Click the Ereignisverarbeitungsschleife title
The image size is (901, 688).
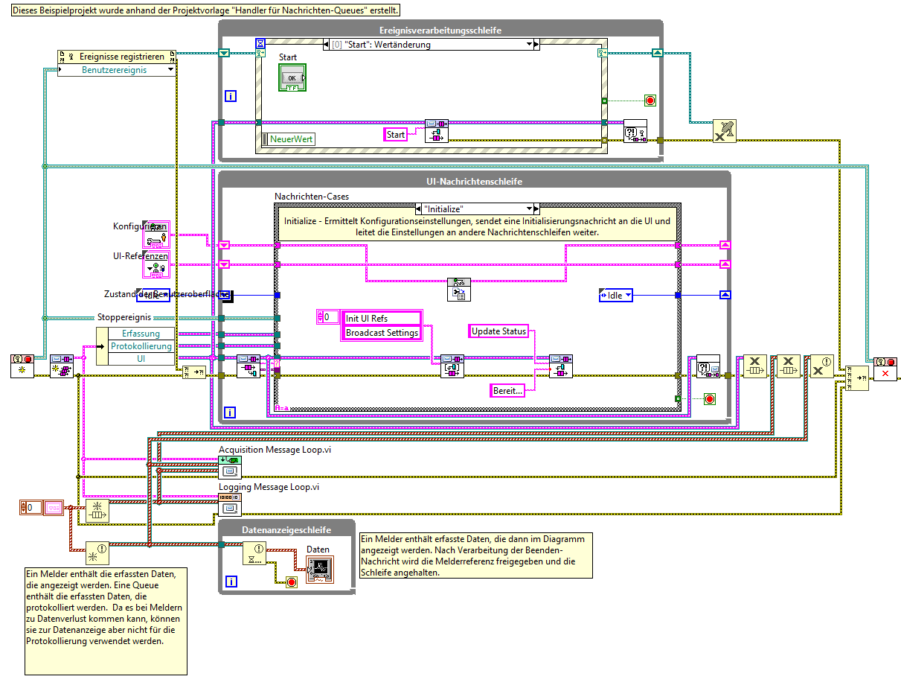click(440, 31)
